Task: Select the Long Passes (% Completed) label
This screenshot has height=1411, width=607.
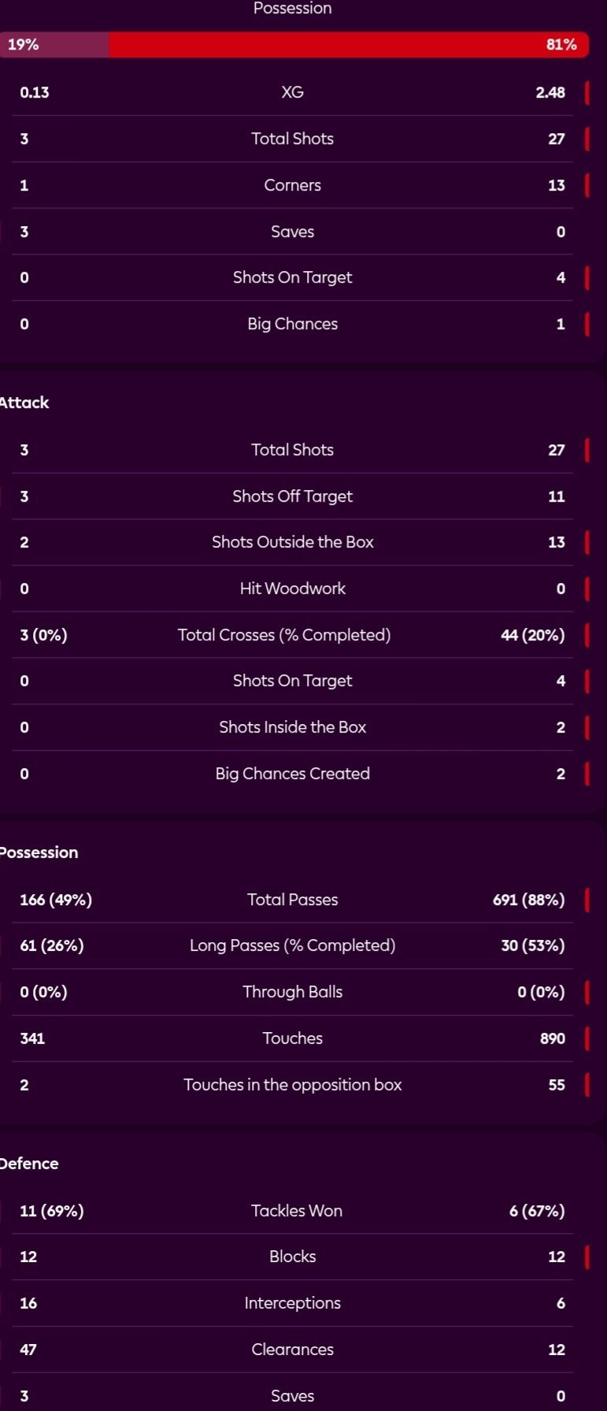Action: 292,945
